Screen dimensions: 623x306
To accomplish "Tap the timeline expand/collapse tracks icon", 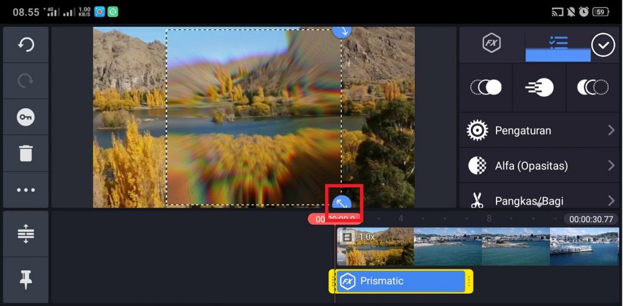I will 26,234.
